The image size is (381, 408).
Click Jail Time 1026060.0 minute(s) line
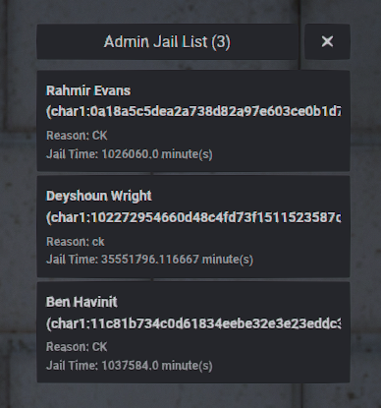[130, 154]
